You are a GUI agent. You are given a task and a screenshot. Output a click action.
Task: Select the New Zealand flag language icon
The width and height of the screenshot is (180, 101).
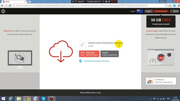click(140, 11)
